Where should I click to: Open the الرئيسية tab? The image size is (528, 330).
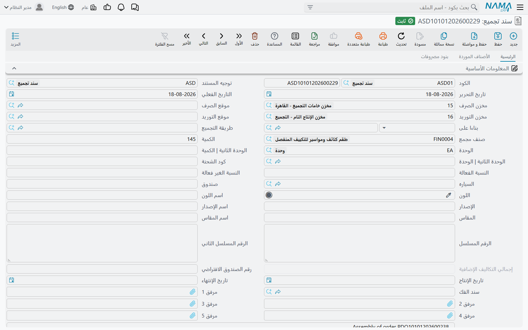508,57
